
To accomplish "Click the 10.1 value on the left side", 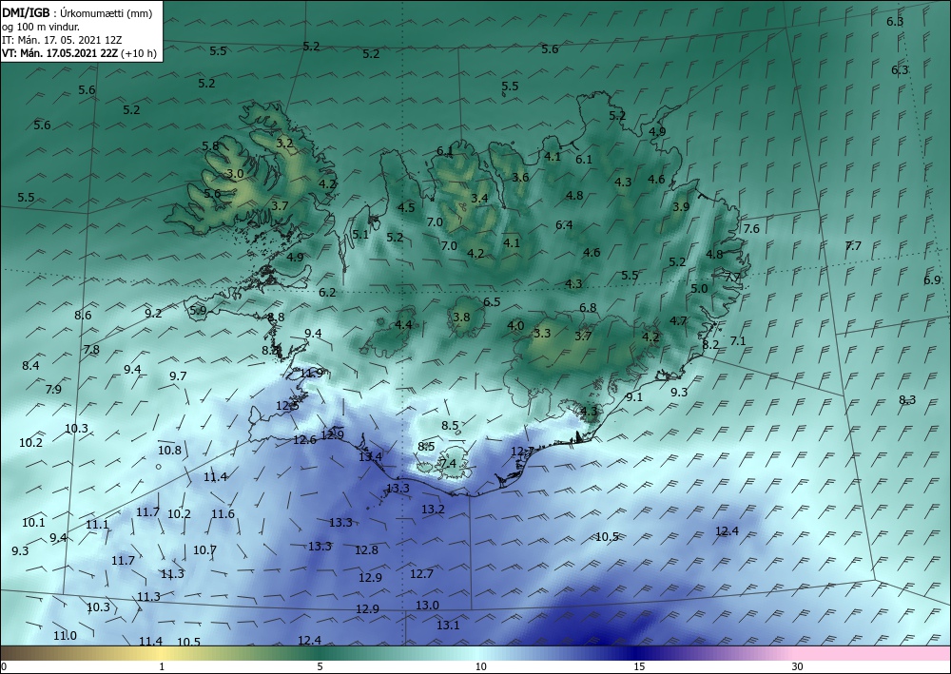I will click(x=33, y=523).
